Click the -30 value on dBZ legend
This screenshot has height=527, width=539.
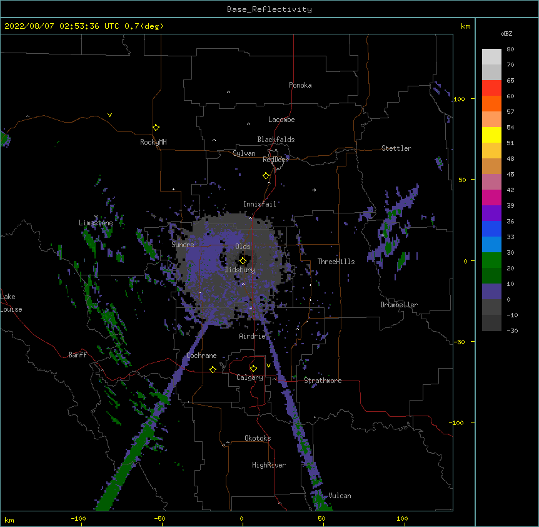click(x=512, y=331)
